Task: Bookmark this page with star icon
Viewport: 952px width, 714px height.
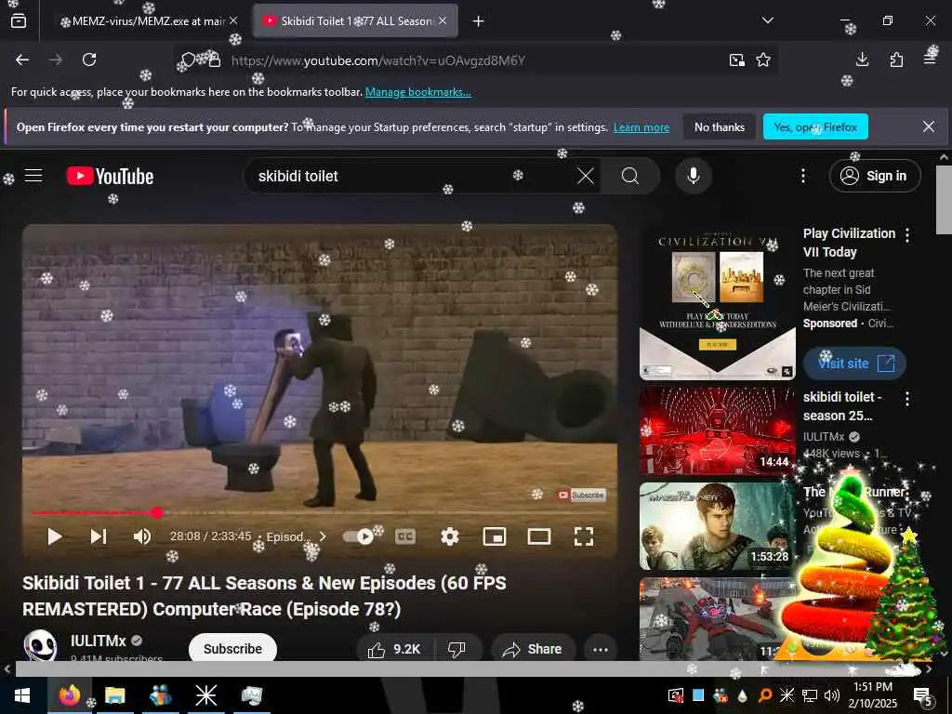Action: click(x=763, y=59)
